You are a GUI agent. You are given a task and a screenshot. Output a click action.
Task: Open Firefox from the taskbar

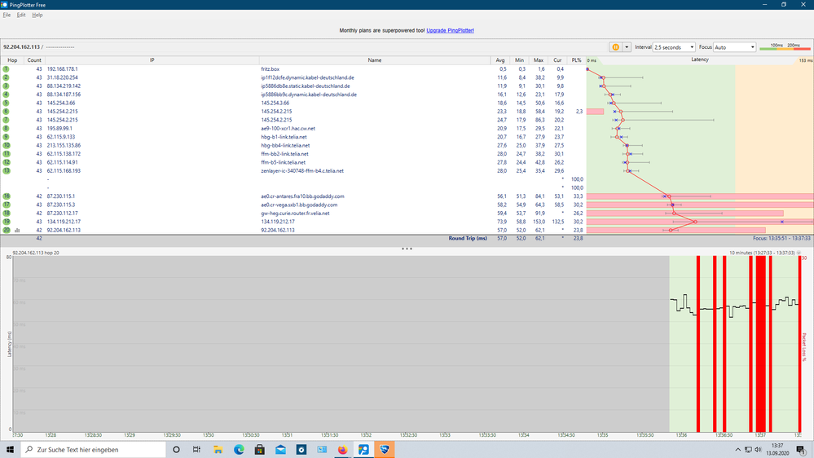point(342,450)
